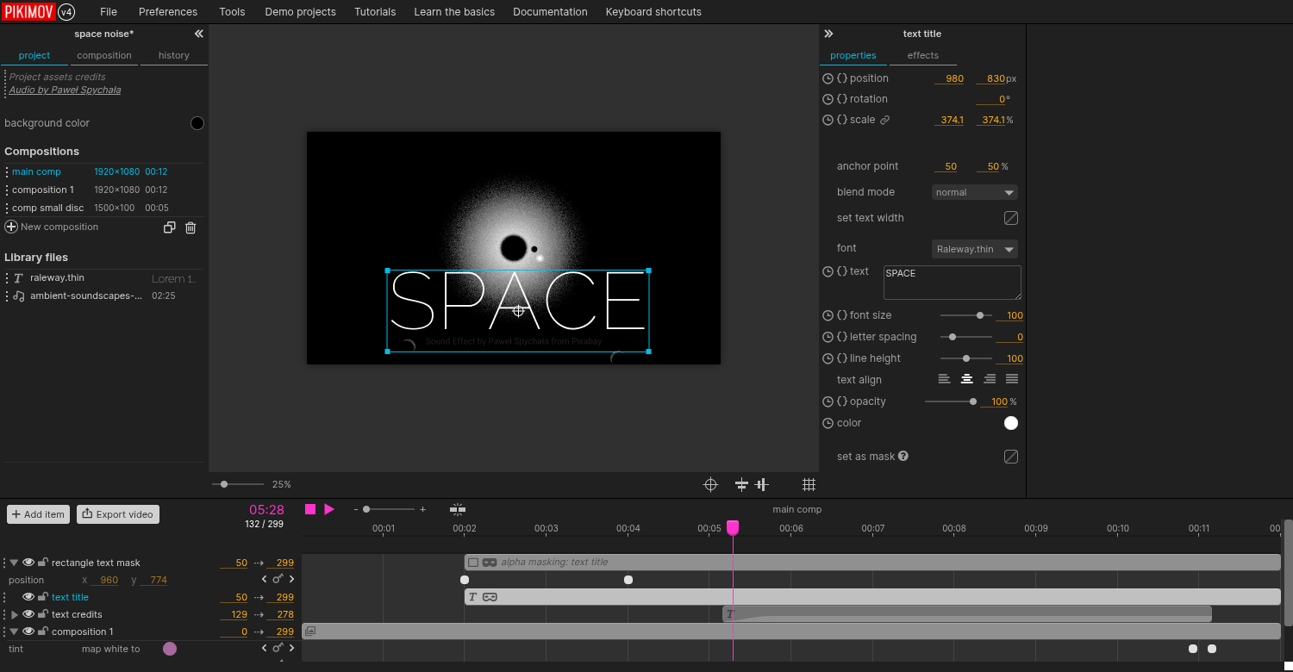Switch to the effects tab
Image resolution: width=1293 pixels, height=672 pixels.
[x=923, y=55]
